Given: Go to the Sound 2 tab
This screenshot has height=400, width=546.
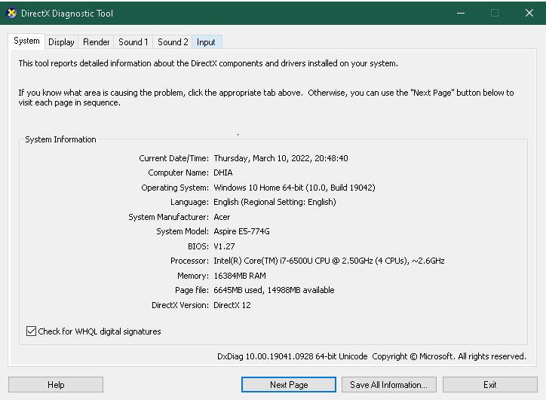Looking at the screenshot, I should pos(173,42).
